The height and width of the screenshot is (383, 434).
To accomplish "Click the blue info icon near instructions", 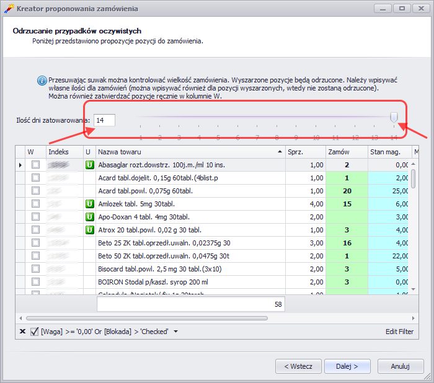I will [x=42, y=81].
